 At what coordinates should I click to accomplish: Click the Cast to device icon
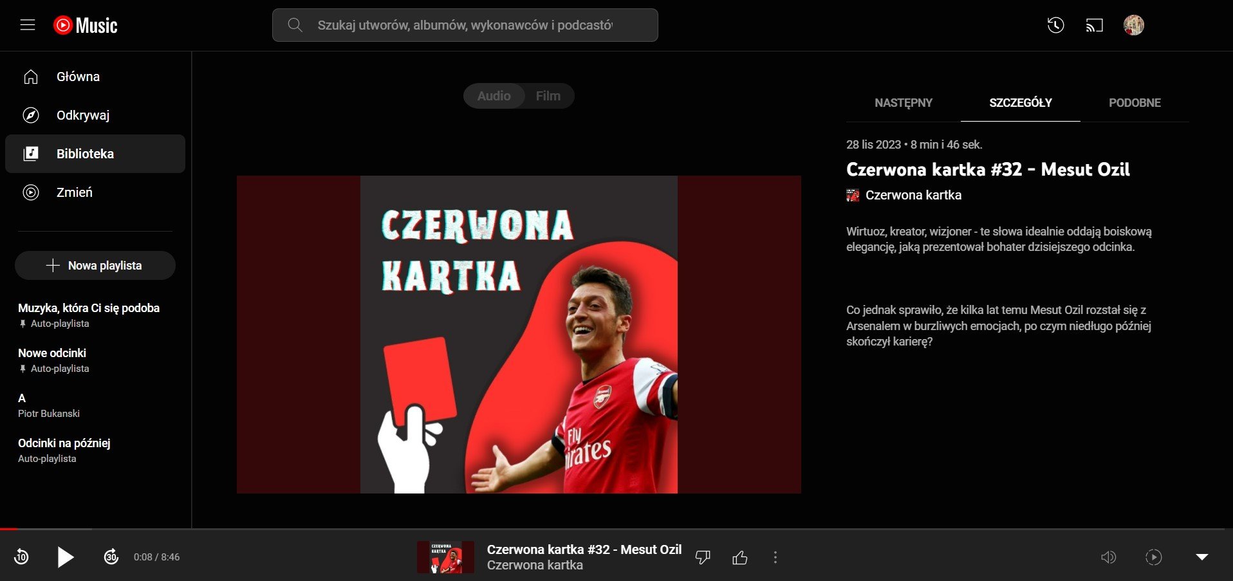click(1094, 25)
